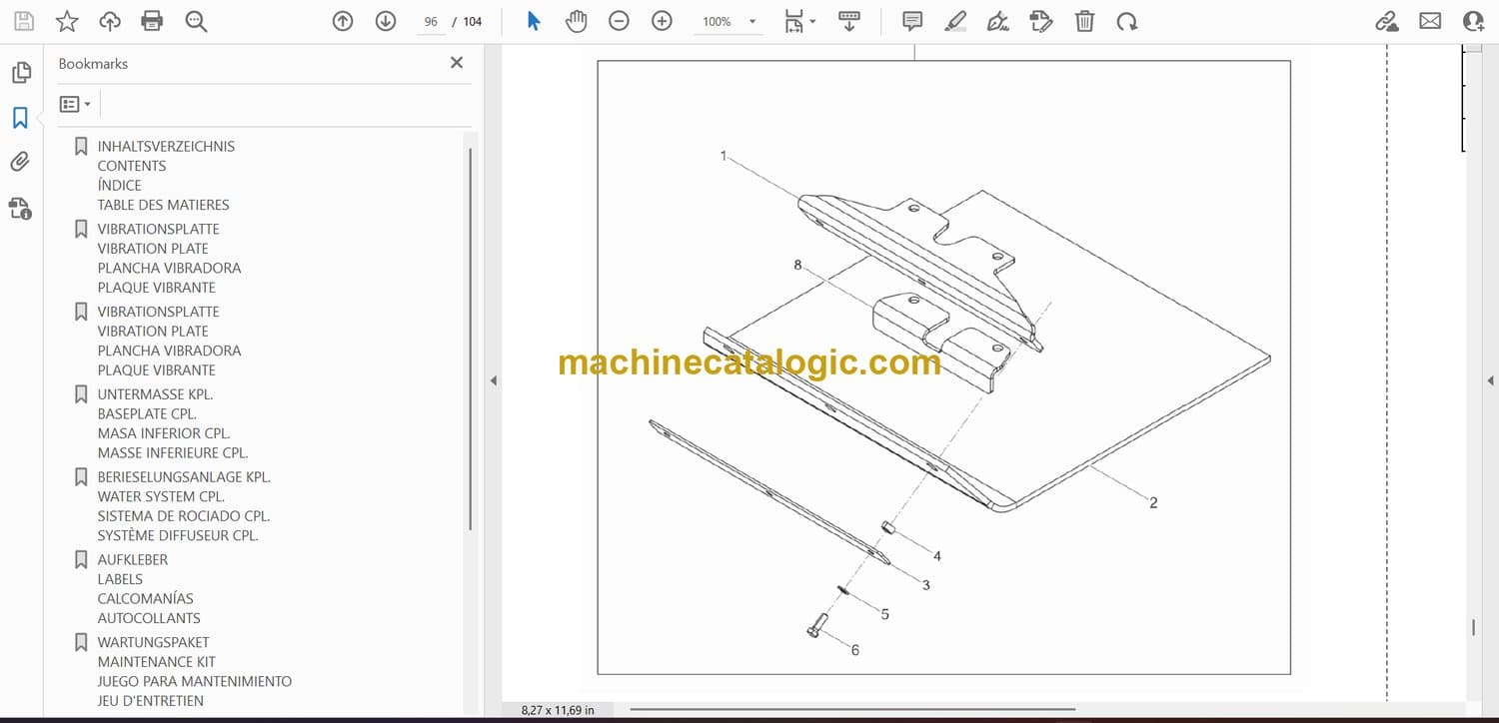Open the find text search tool
Viewport: 1499px width, 723px height.
pos(196,21)
